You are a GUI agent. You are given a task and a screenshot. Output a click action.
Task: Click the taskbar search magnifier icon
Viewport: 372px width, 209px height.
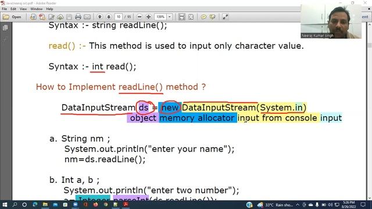pyautogui.click(x=15, y=204)
